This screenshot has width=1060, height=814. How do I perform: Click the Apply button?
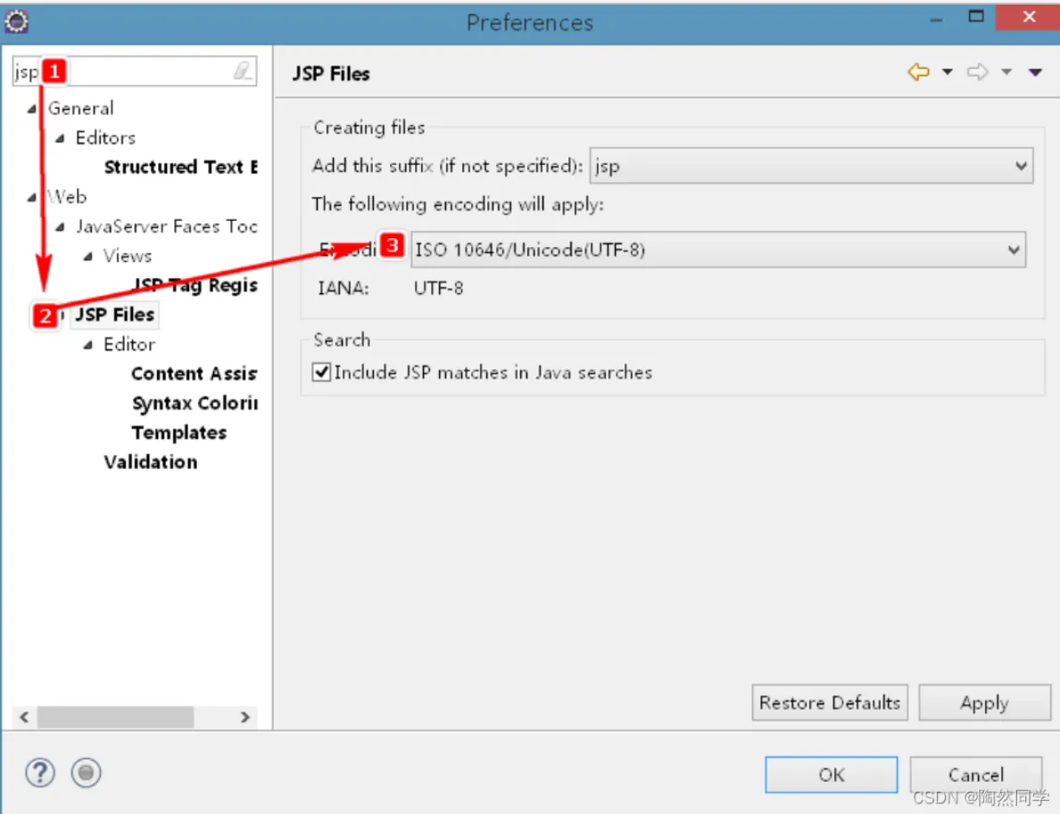[x=984, y=703]
